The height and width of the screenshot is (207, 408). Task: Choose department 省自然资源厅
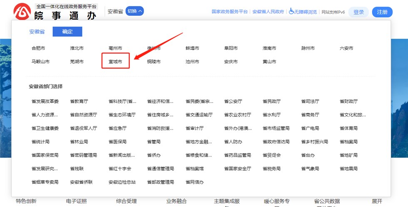point(84,115)
